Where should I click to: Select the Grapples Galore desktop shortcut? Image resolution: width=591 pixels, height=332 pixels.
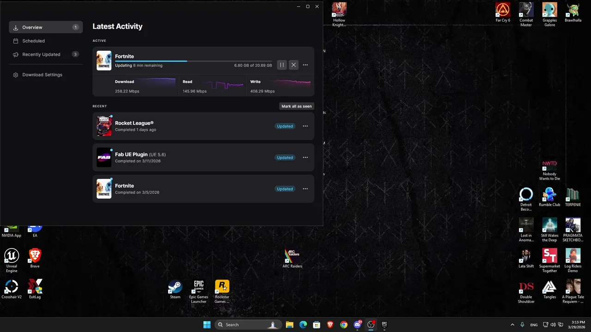click(549, 14)
